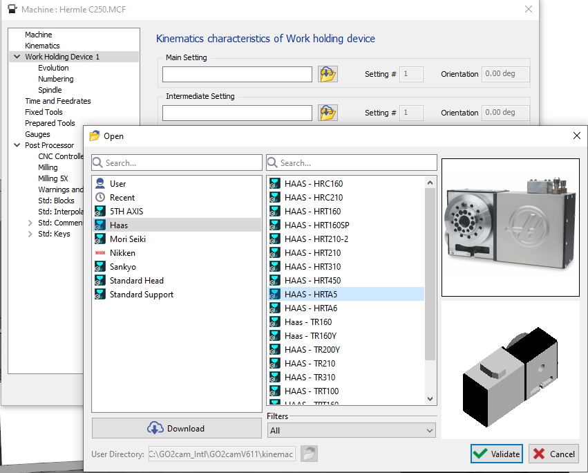Screen dimensions: 588x473
Task: Click the Main Setting folder browse icon
Action: (328, 74)
